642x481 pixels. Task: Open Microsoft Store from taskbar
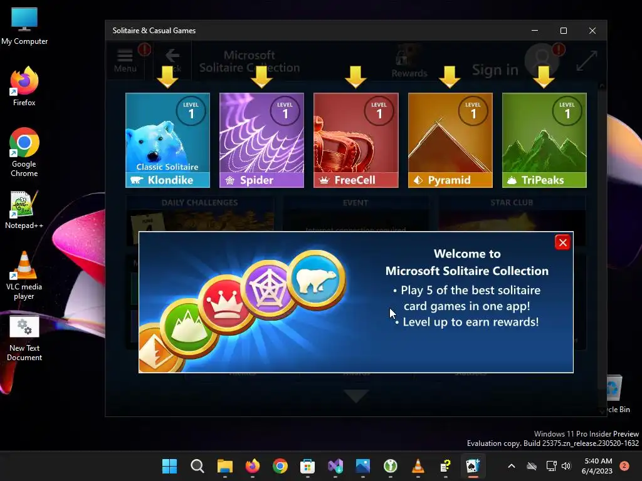307,466
